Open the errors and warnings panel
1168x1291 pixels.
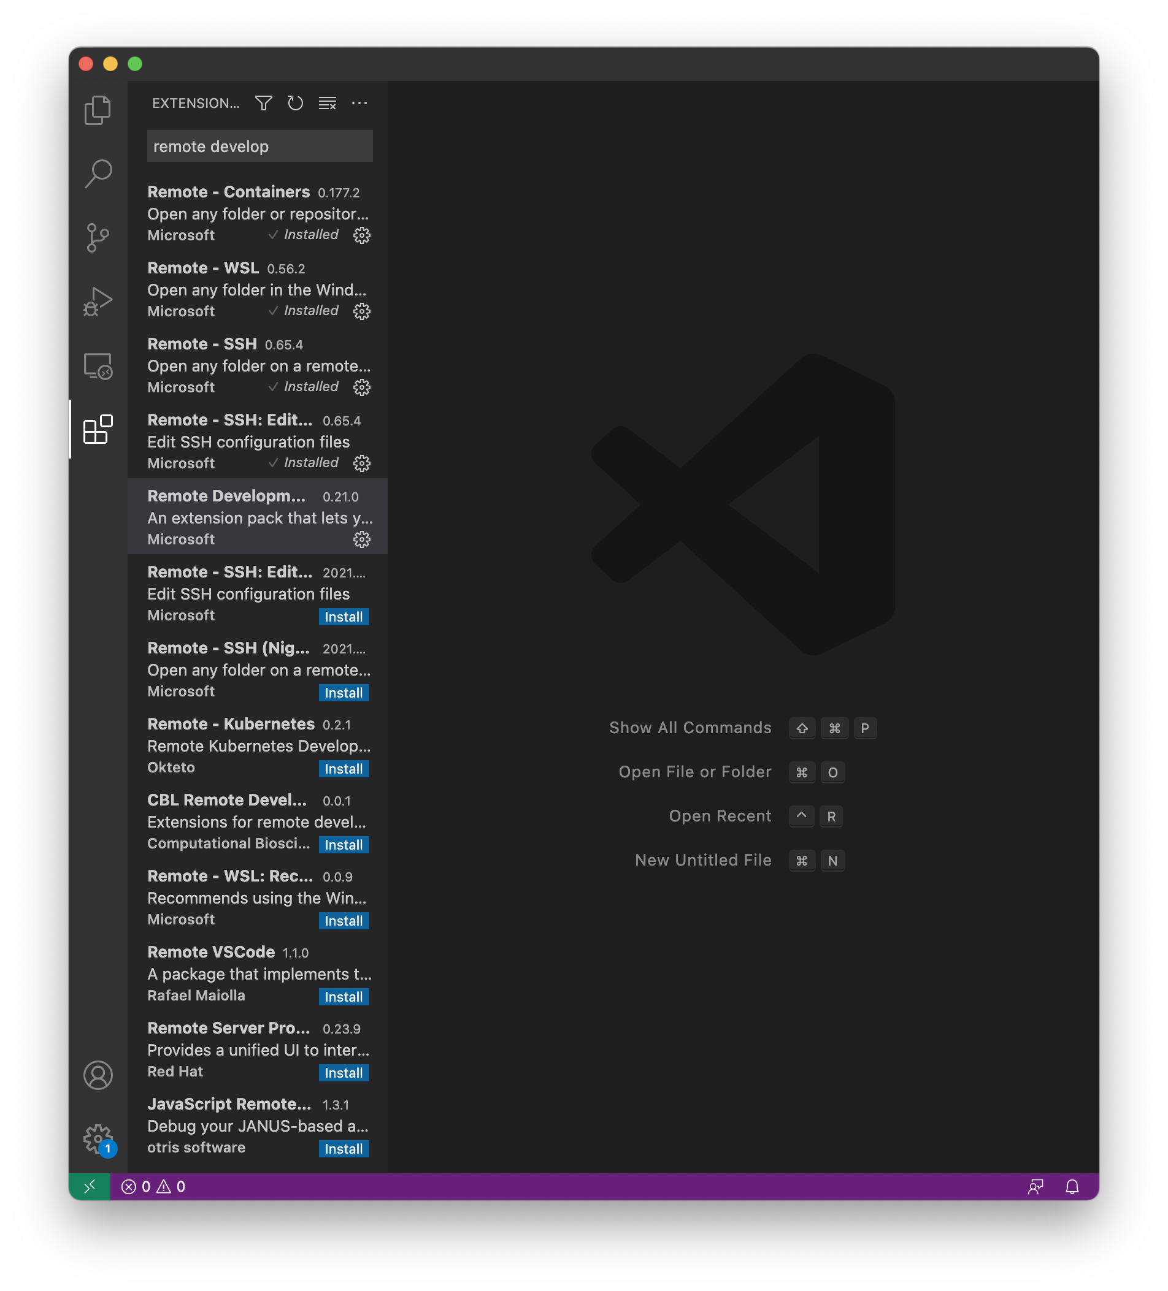point(153,1186)
